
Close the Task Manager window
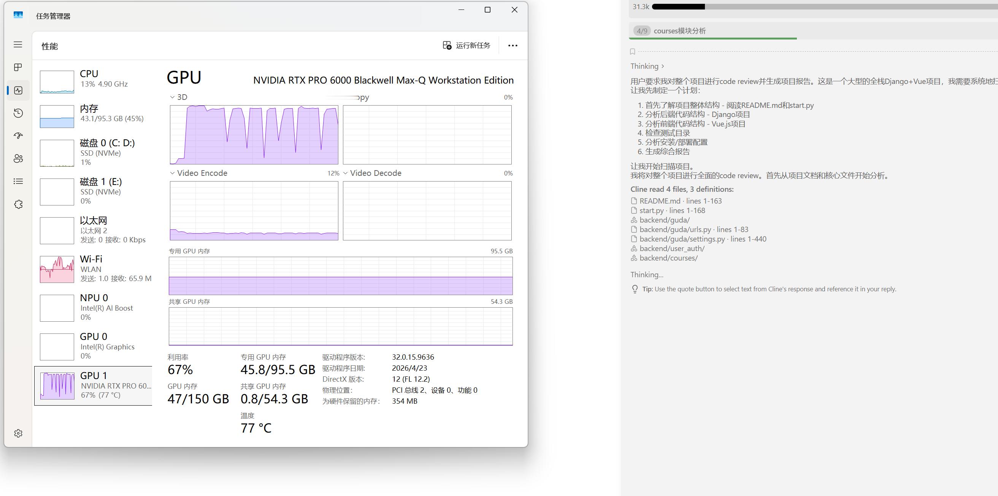[514, 9]
